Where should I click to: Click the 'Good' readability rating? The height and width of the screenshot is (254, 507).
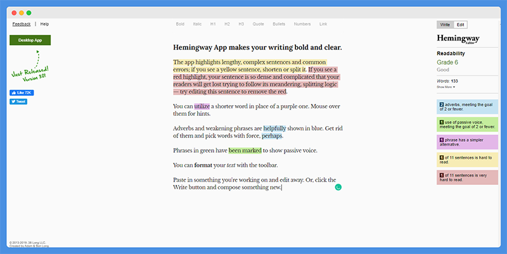point(442,70)
